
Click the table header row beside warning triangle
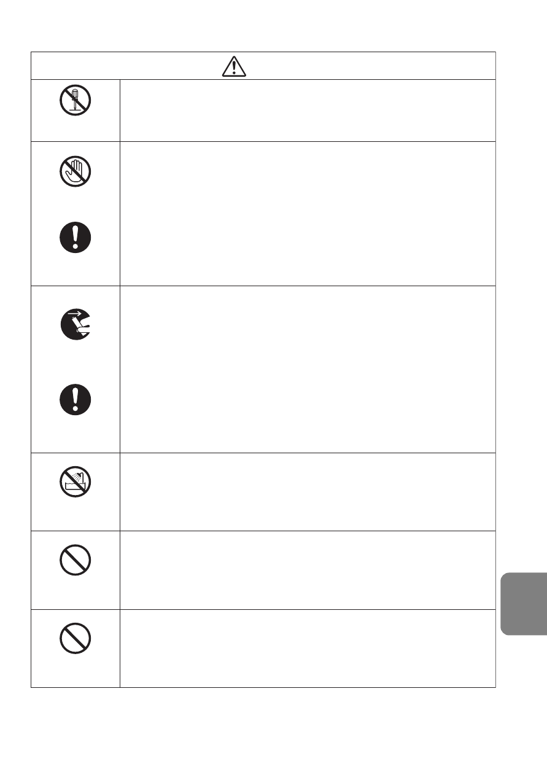263,66
